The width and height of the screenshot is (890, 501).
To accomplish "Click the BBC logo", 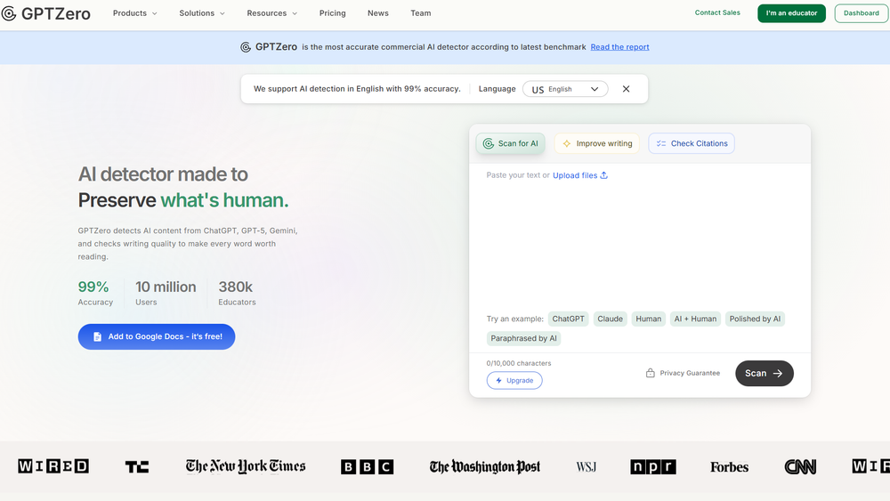I will [x=367, y=467].
